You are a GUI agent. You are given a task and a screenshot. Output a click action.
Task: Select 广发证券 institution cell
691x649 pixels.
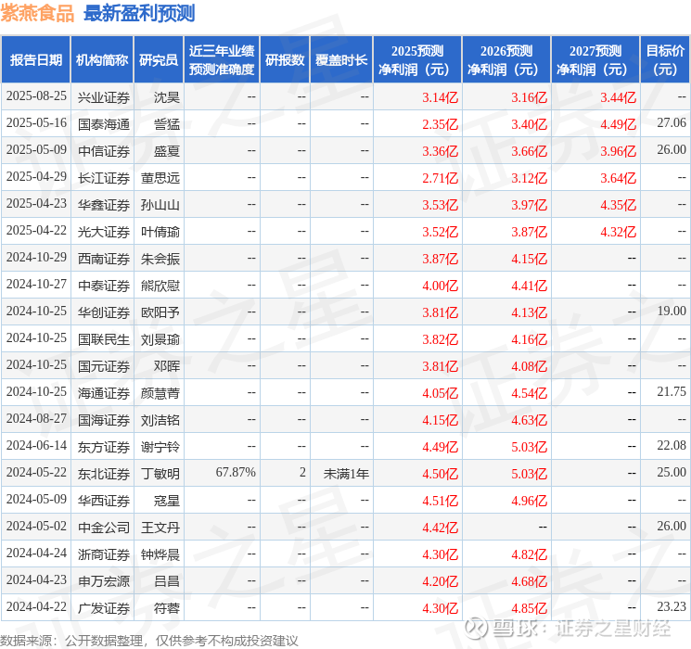click(104, 608)
